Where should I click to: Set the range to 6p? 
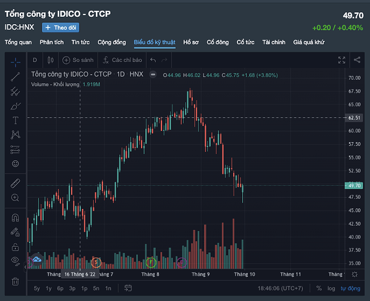[60, 288]
